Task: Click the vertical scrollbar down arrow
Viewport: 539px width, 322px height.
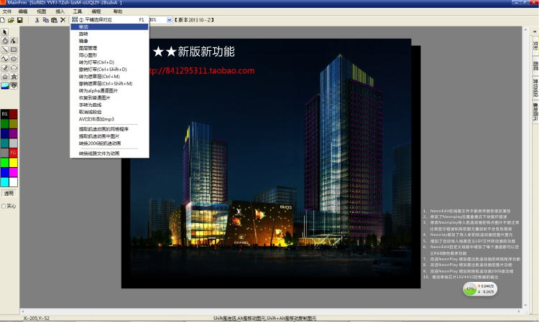Action: click(525, 306)
